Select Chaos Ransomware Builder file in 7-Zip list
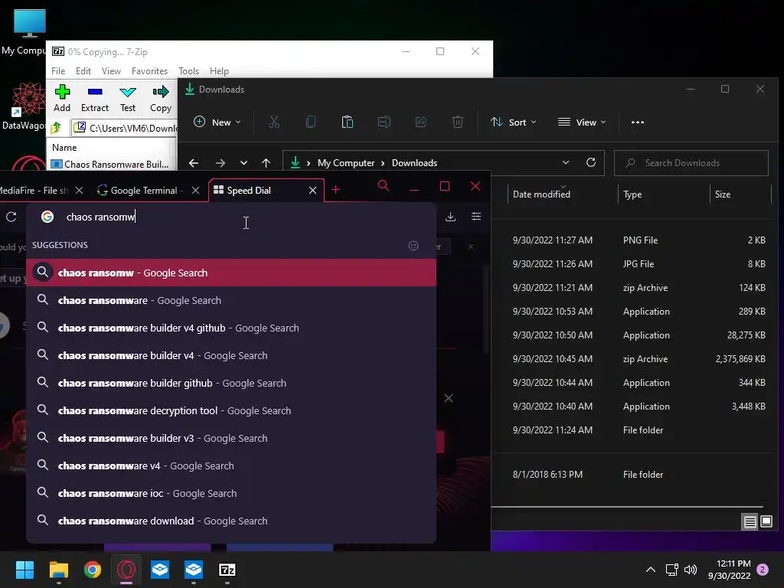 click(x=110, y=164)
